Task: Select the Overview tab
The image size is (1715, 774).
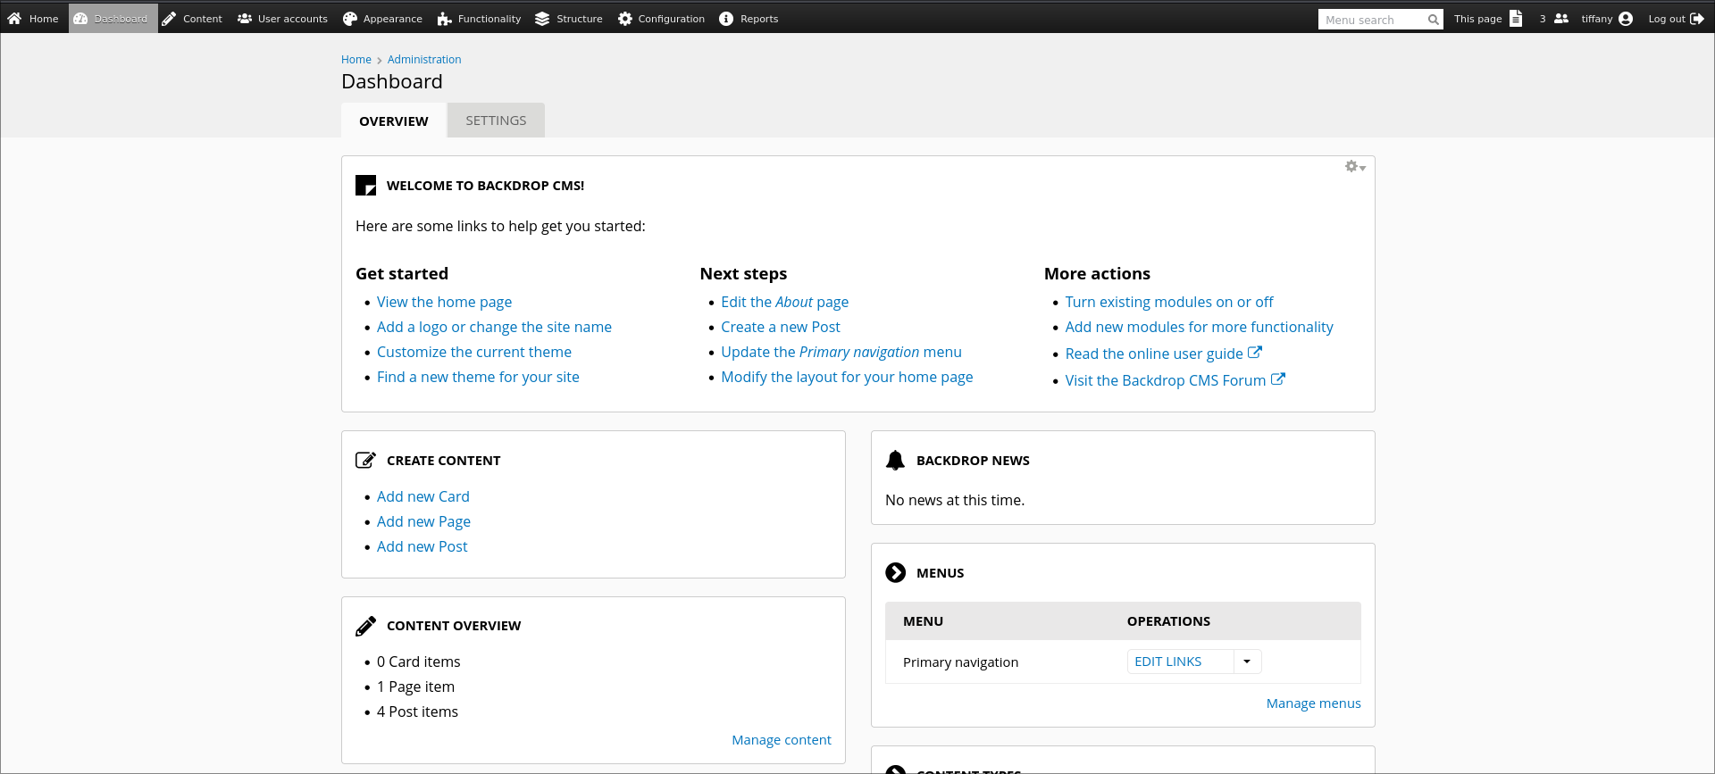Action: click(394, 121)
